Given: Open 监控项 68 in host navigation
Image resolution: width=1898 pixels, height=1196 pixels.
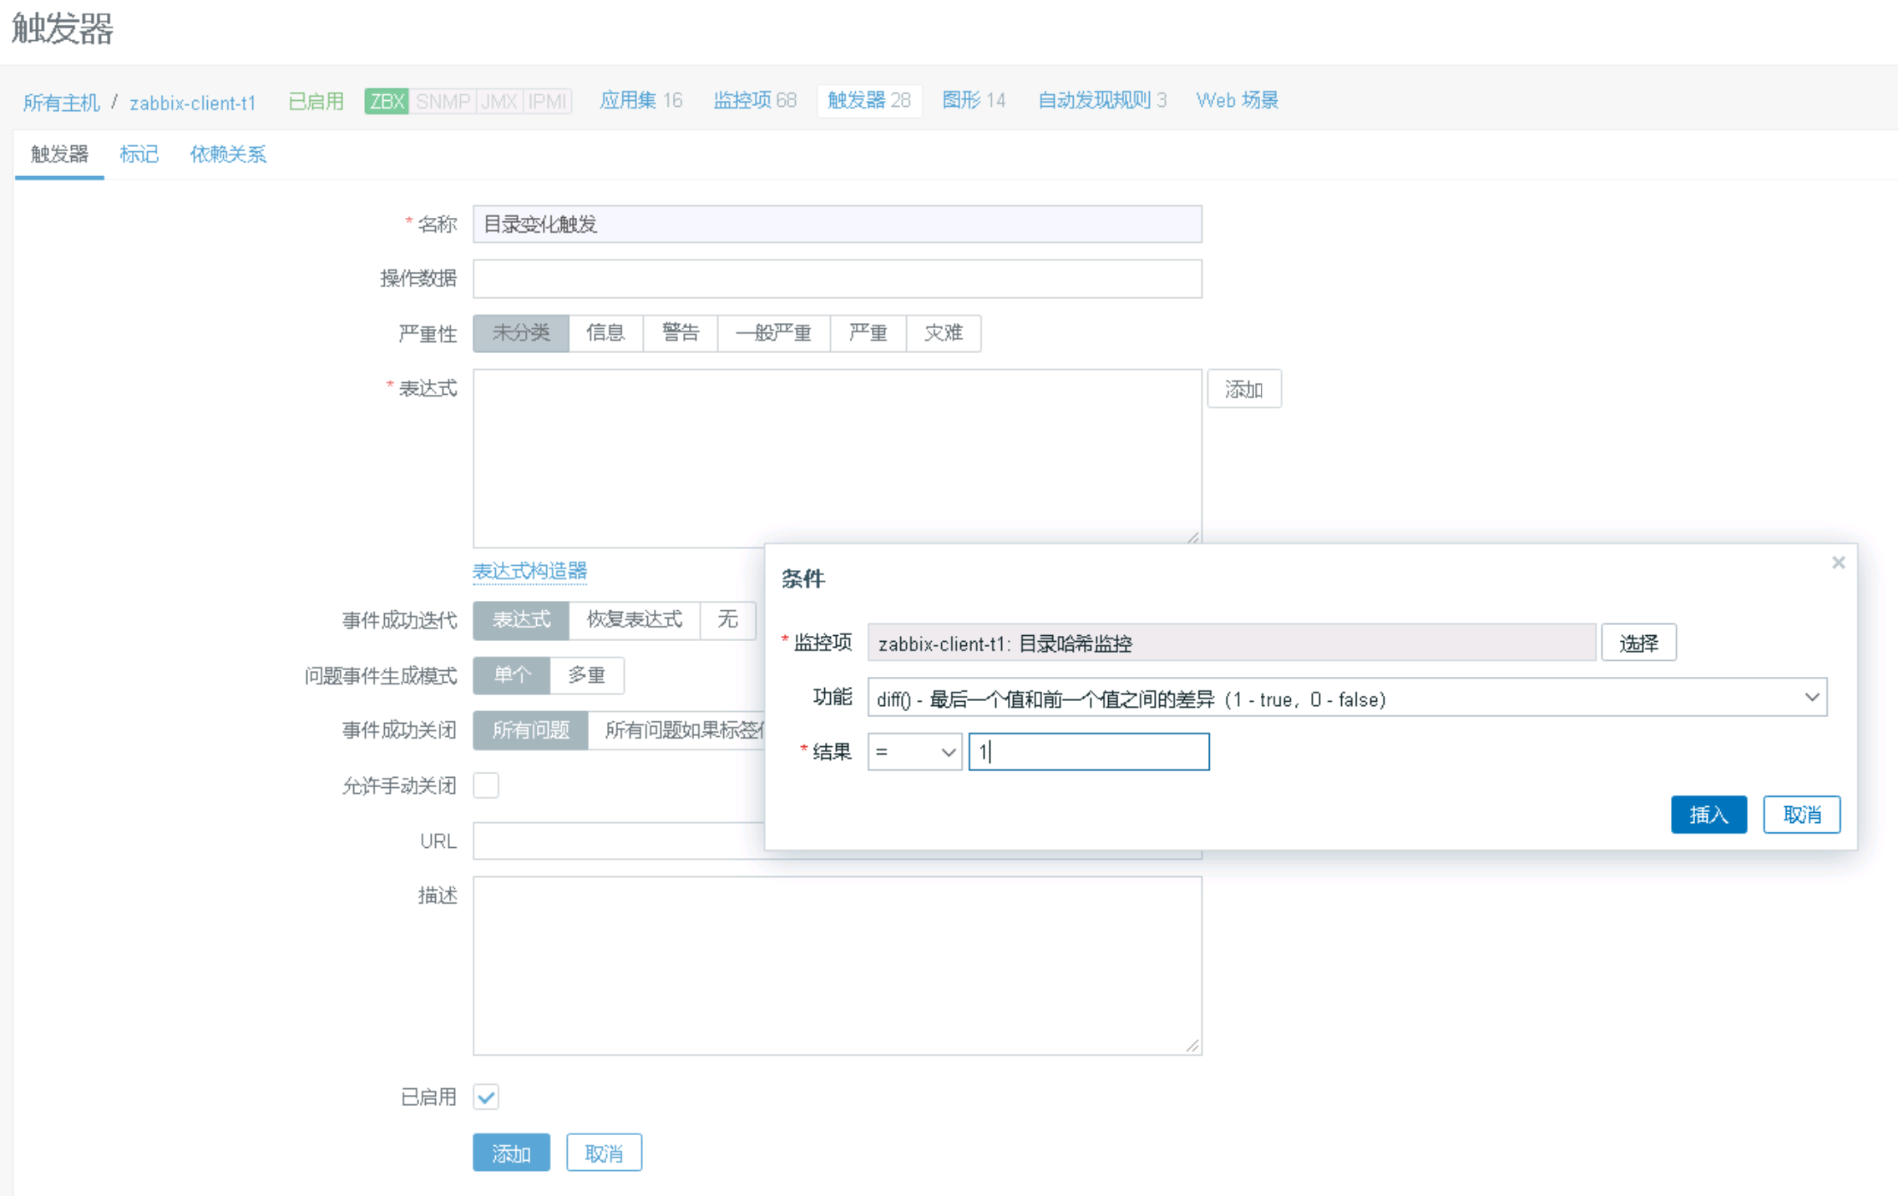Looking at the screenshot, I should pyautogui.click(x=755, y=100).
